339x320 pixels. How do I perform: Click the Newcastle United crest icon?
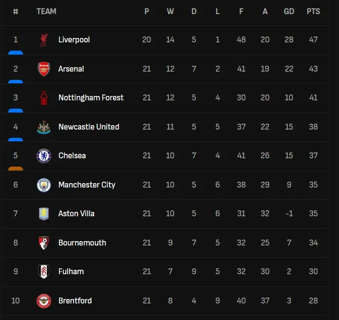pos(44,127)
